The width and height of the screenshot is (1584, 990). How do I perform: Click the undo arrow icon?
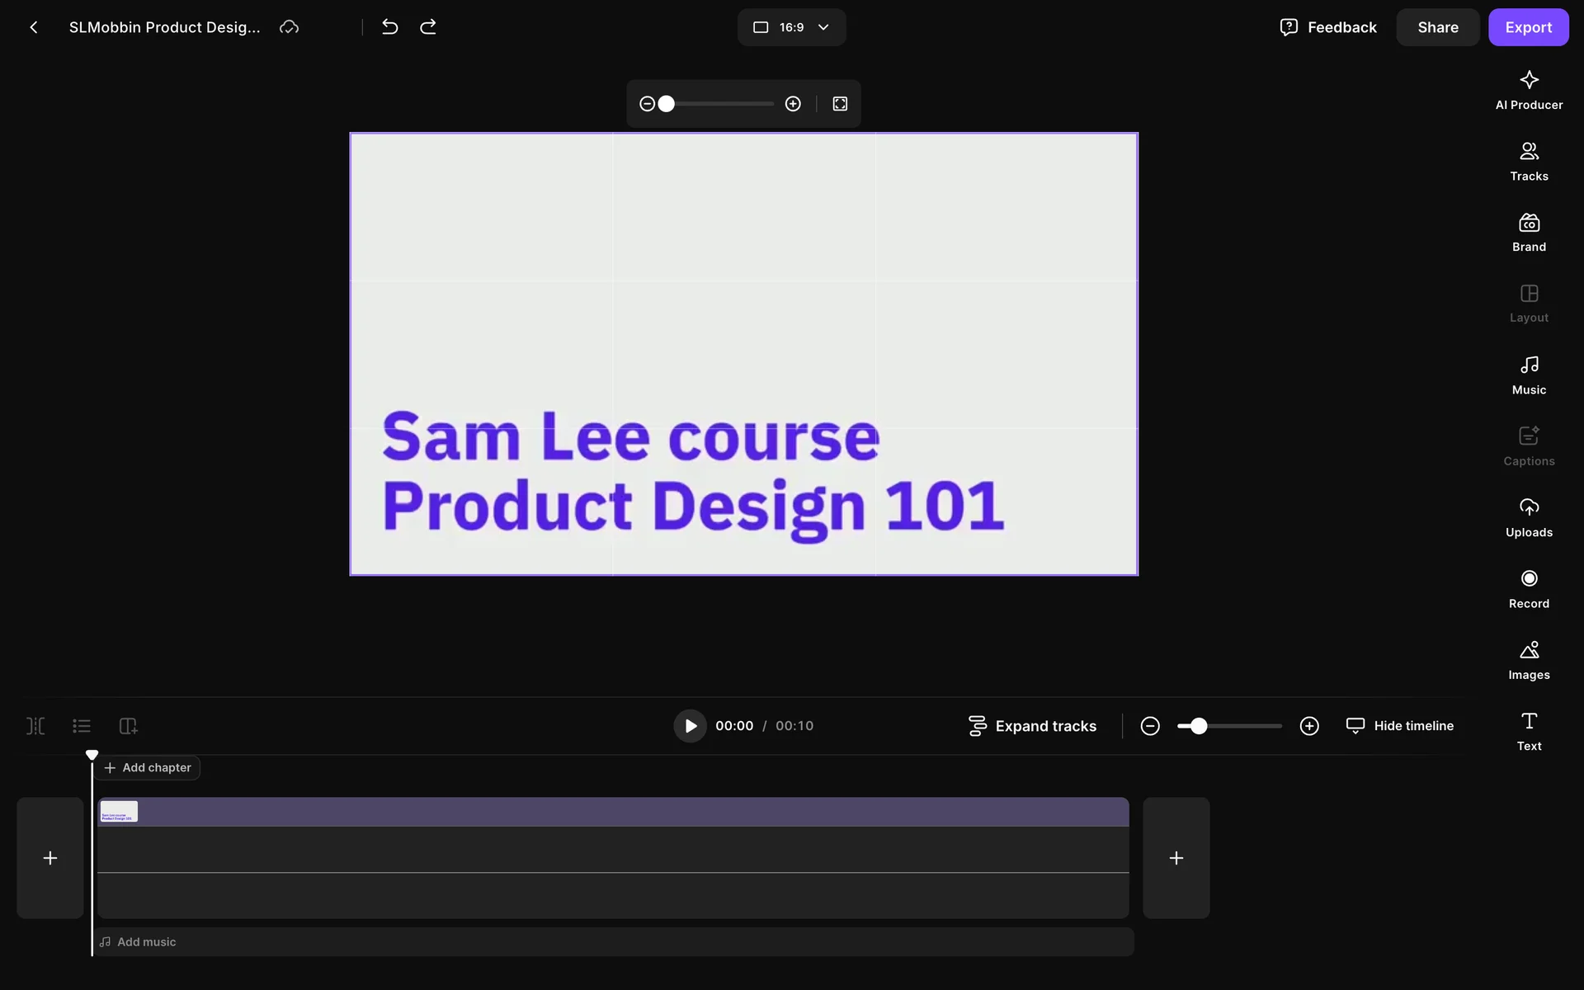click(x=390, y=27)
